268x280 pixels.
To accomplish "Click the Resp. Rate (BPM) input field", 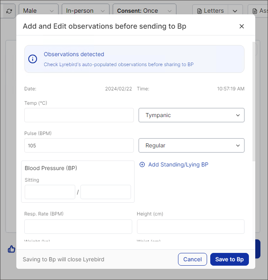I will [x=78, y=227].
